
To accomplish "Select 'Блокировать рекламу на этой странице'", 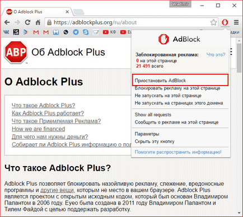I will click(177, 88).
